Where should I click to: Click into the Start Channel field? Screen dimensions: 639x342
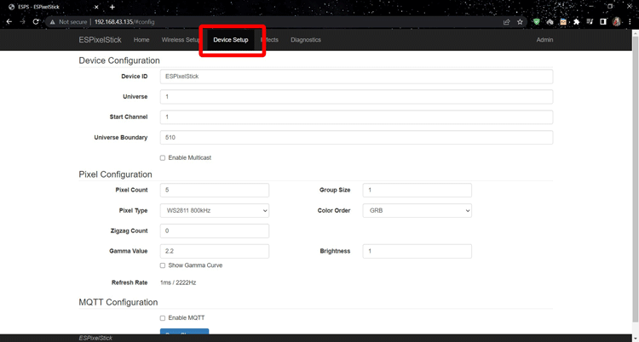(x=357, y=117)
